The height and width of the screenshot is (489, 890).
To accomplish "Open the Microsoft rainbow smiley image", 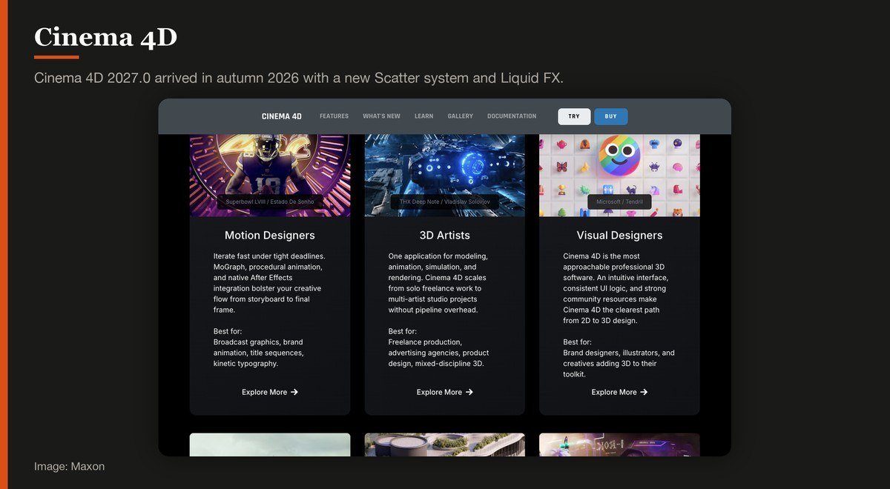I will tap(620, 176).
